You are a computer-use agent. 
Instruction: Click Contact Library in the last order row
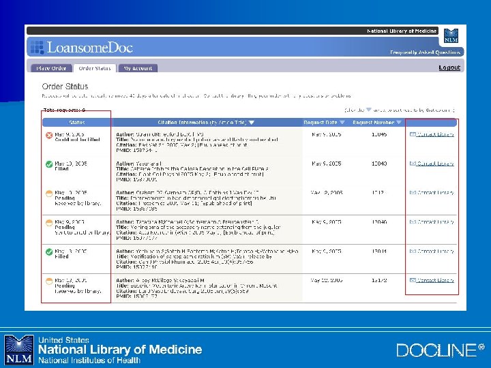point(435,280)
